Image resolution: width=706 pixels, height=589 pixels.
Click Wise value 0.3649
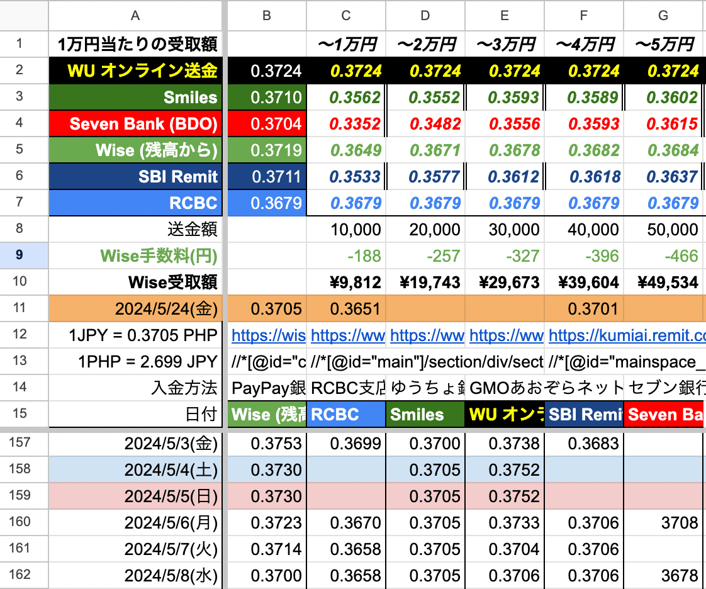(x=346, y=150)
